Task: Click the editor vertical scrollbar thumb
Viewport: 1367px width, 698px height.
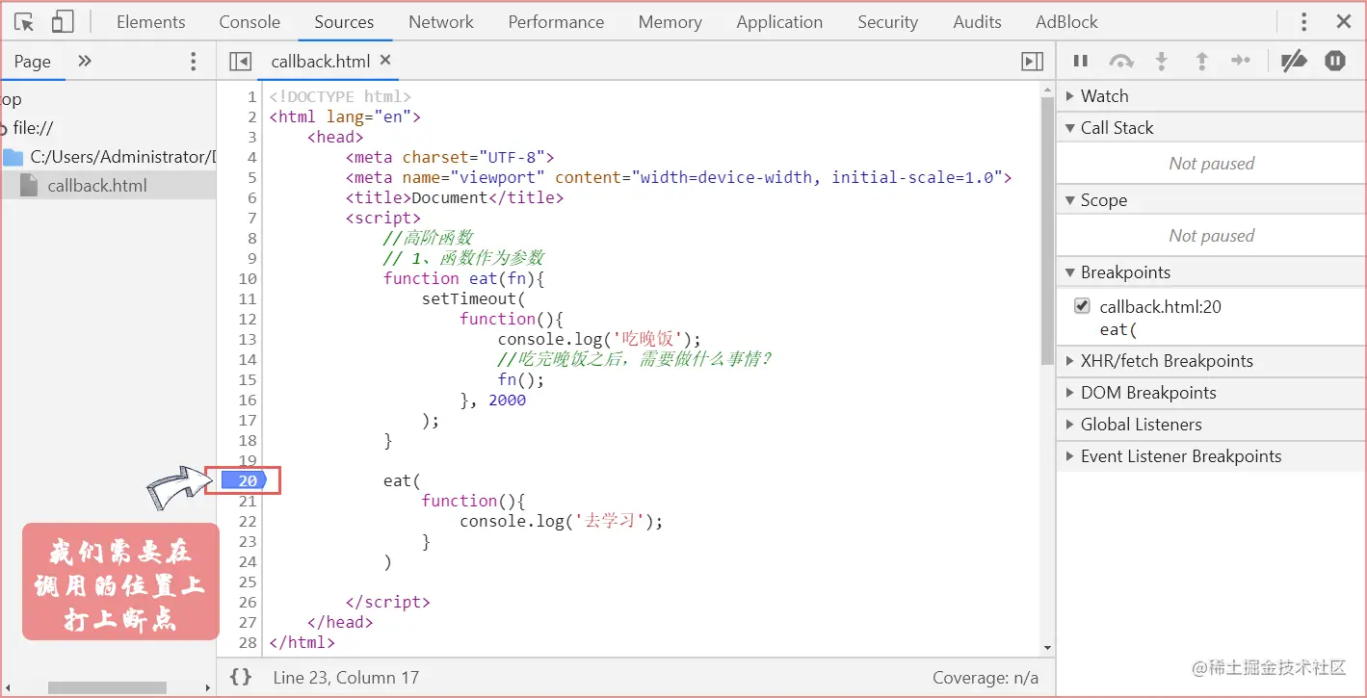Action: 1047,231
